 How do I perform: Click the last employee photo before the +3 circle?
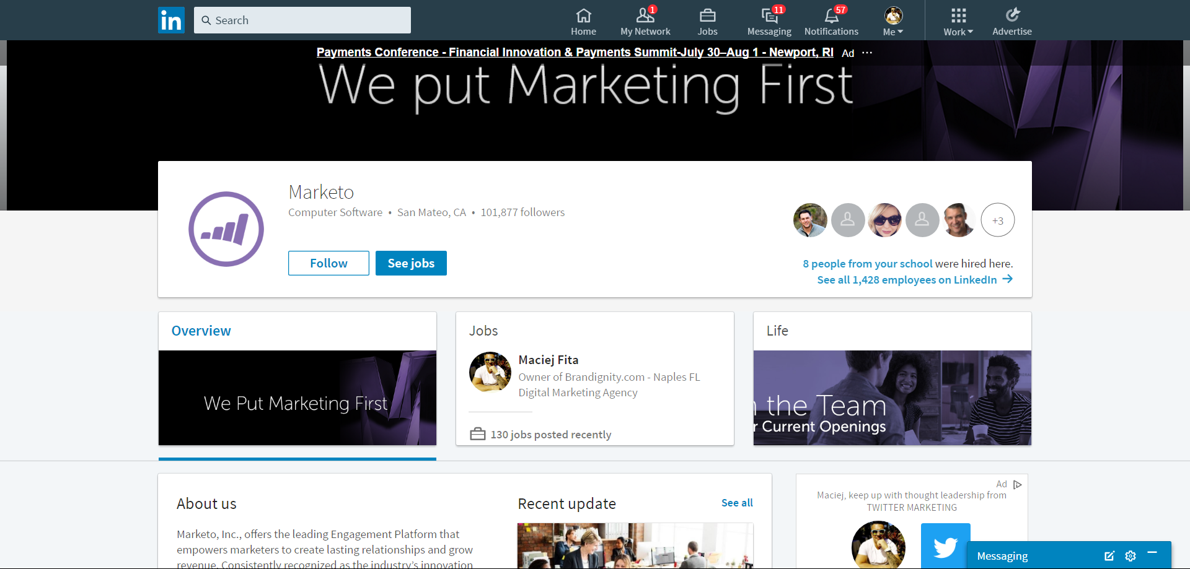point(959,220)
